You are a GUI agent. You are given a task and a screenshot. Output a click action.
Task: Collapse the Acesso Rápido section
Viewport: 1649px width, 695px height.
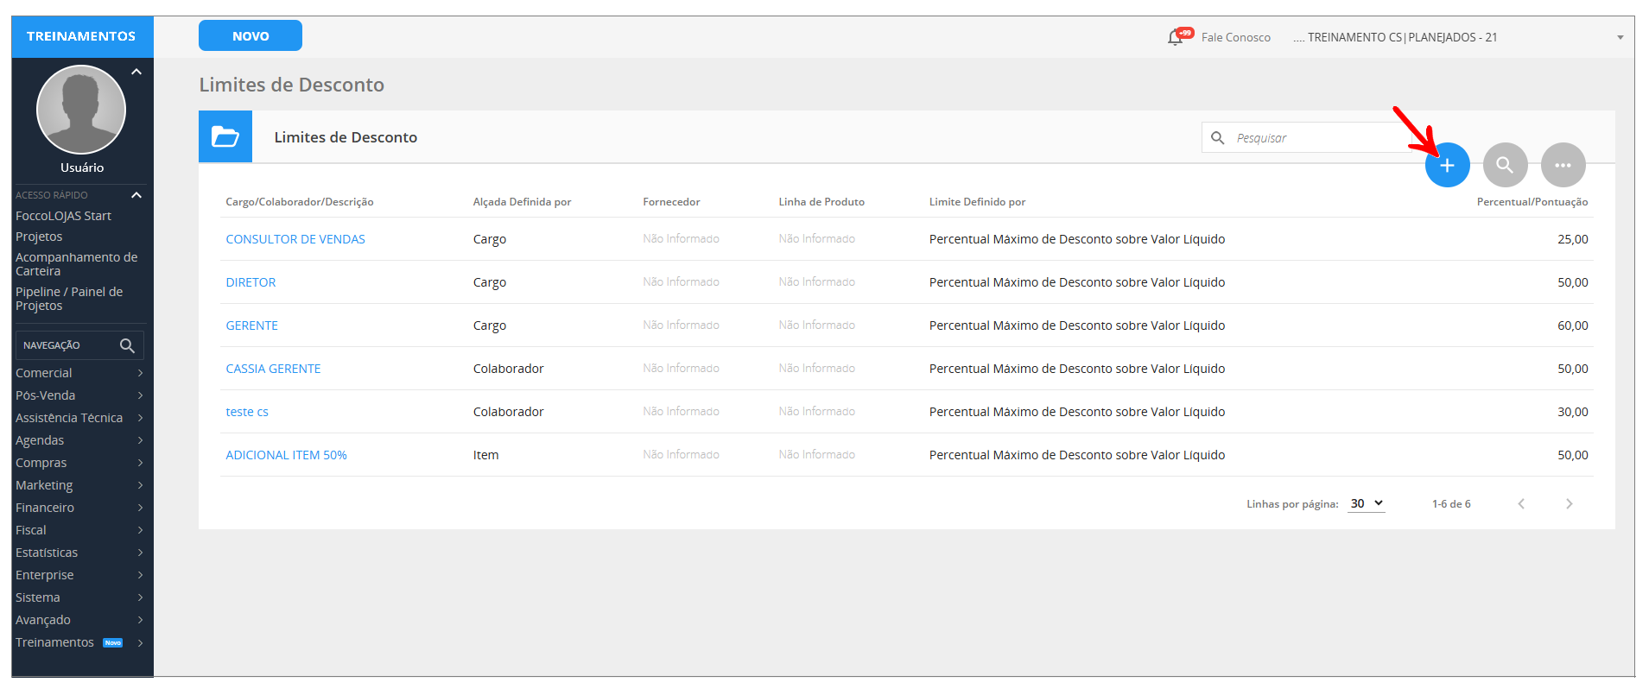136,195
